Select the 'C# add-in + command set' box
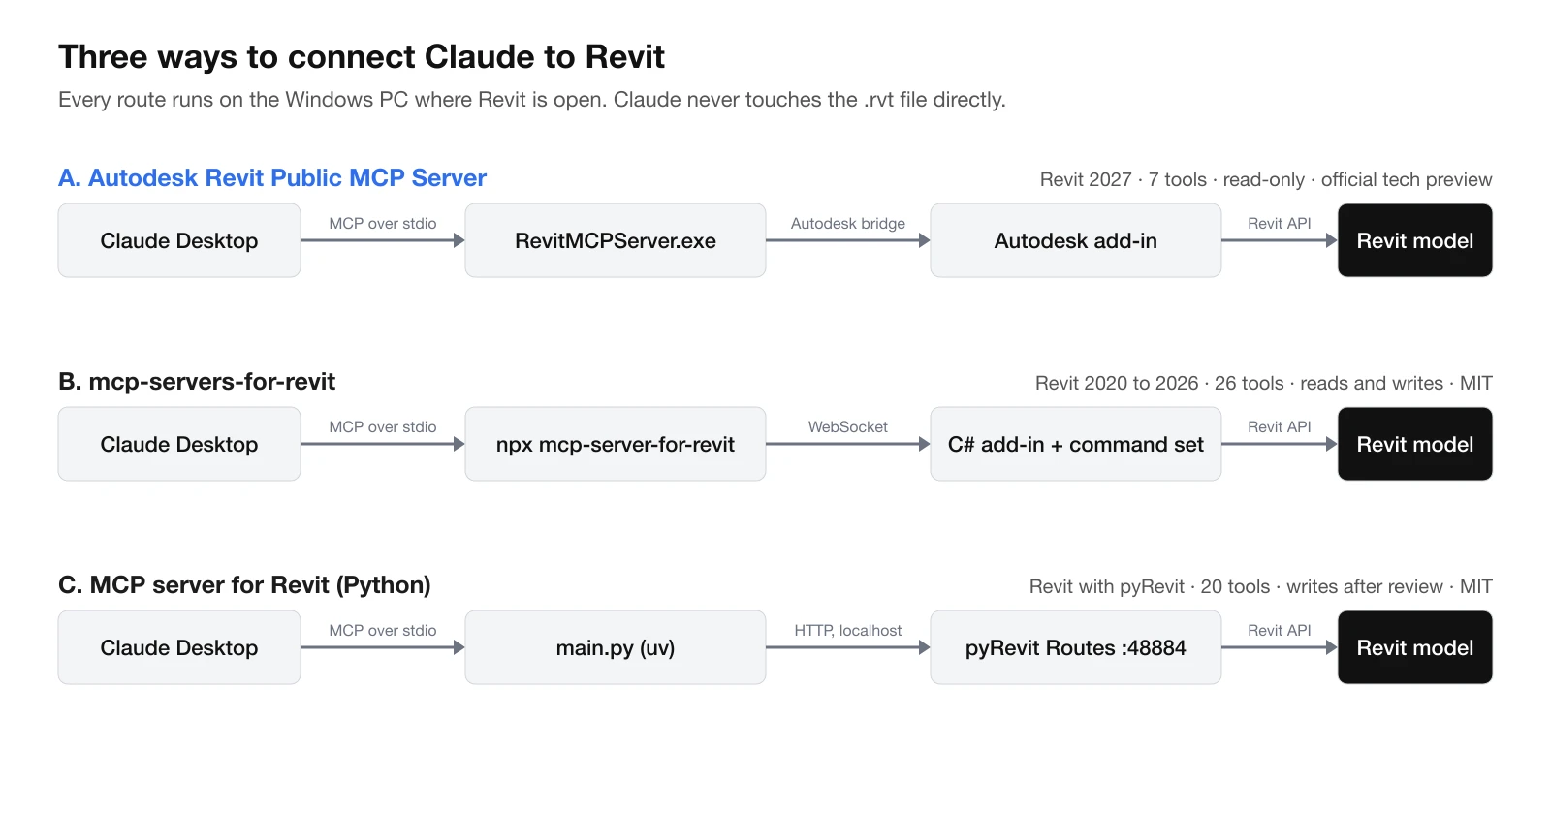The image size is (1551, 814). (1076, 444)
